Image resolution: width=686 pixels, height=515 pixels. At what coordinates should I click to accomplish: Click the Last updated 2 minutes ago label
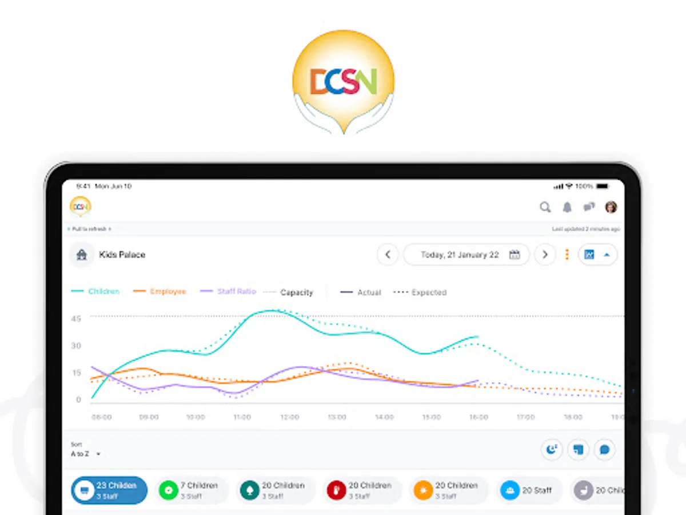585,229
